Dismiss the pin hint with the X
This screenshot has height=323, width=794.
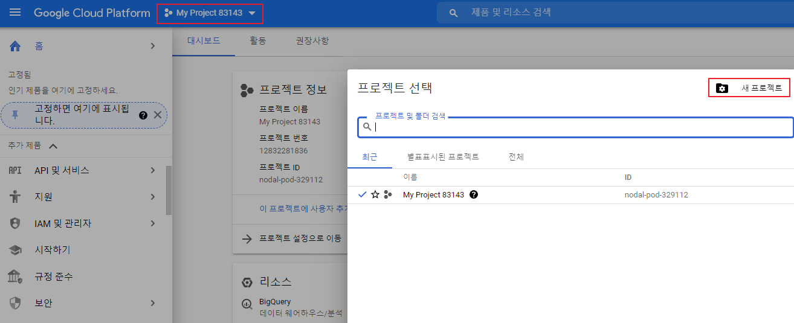[x=157, y=115]
